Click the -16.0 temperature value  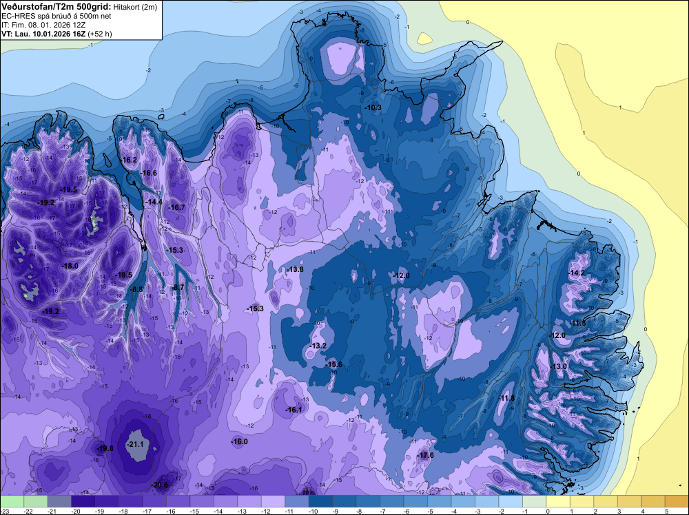pyautogui.click(x=240, y=442)
